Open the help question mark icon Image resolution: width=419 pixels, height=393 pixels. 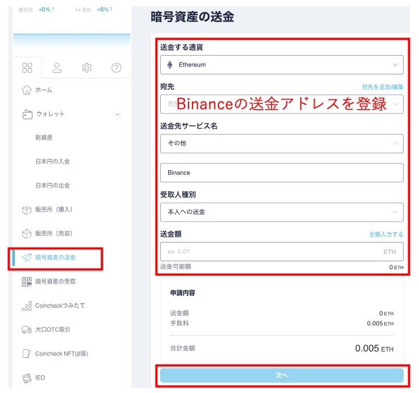116,68
